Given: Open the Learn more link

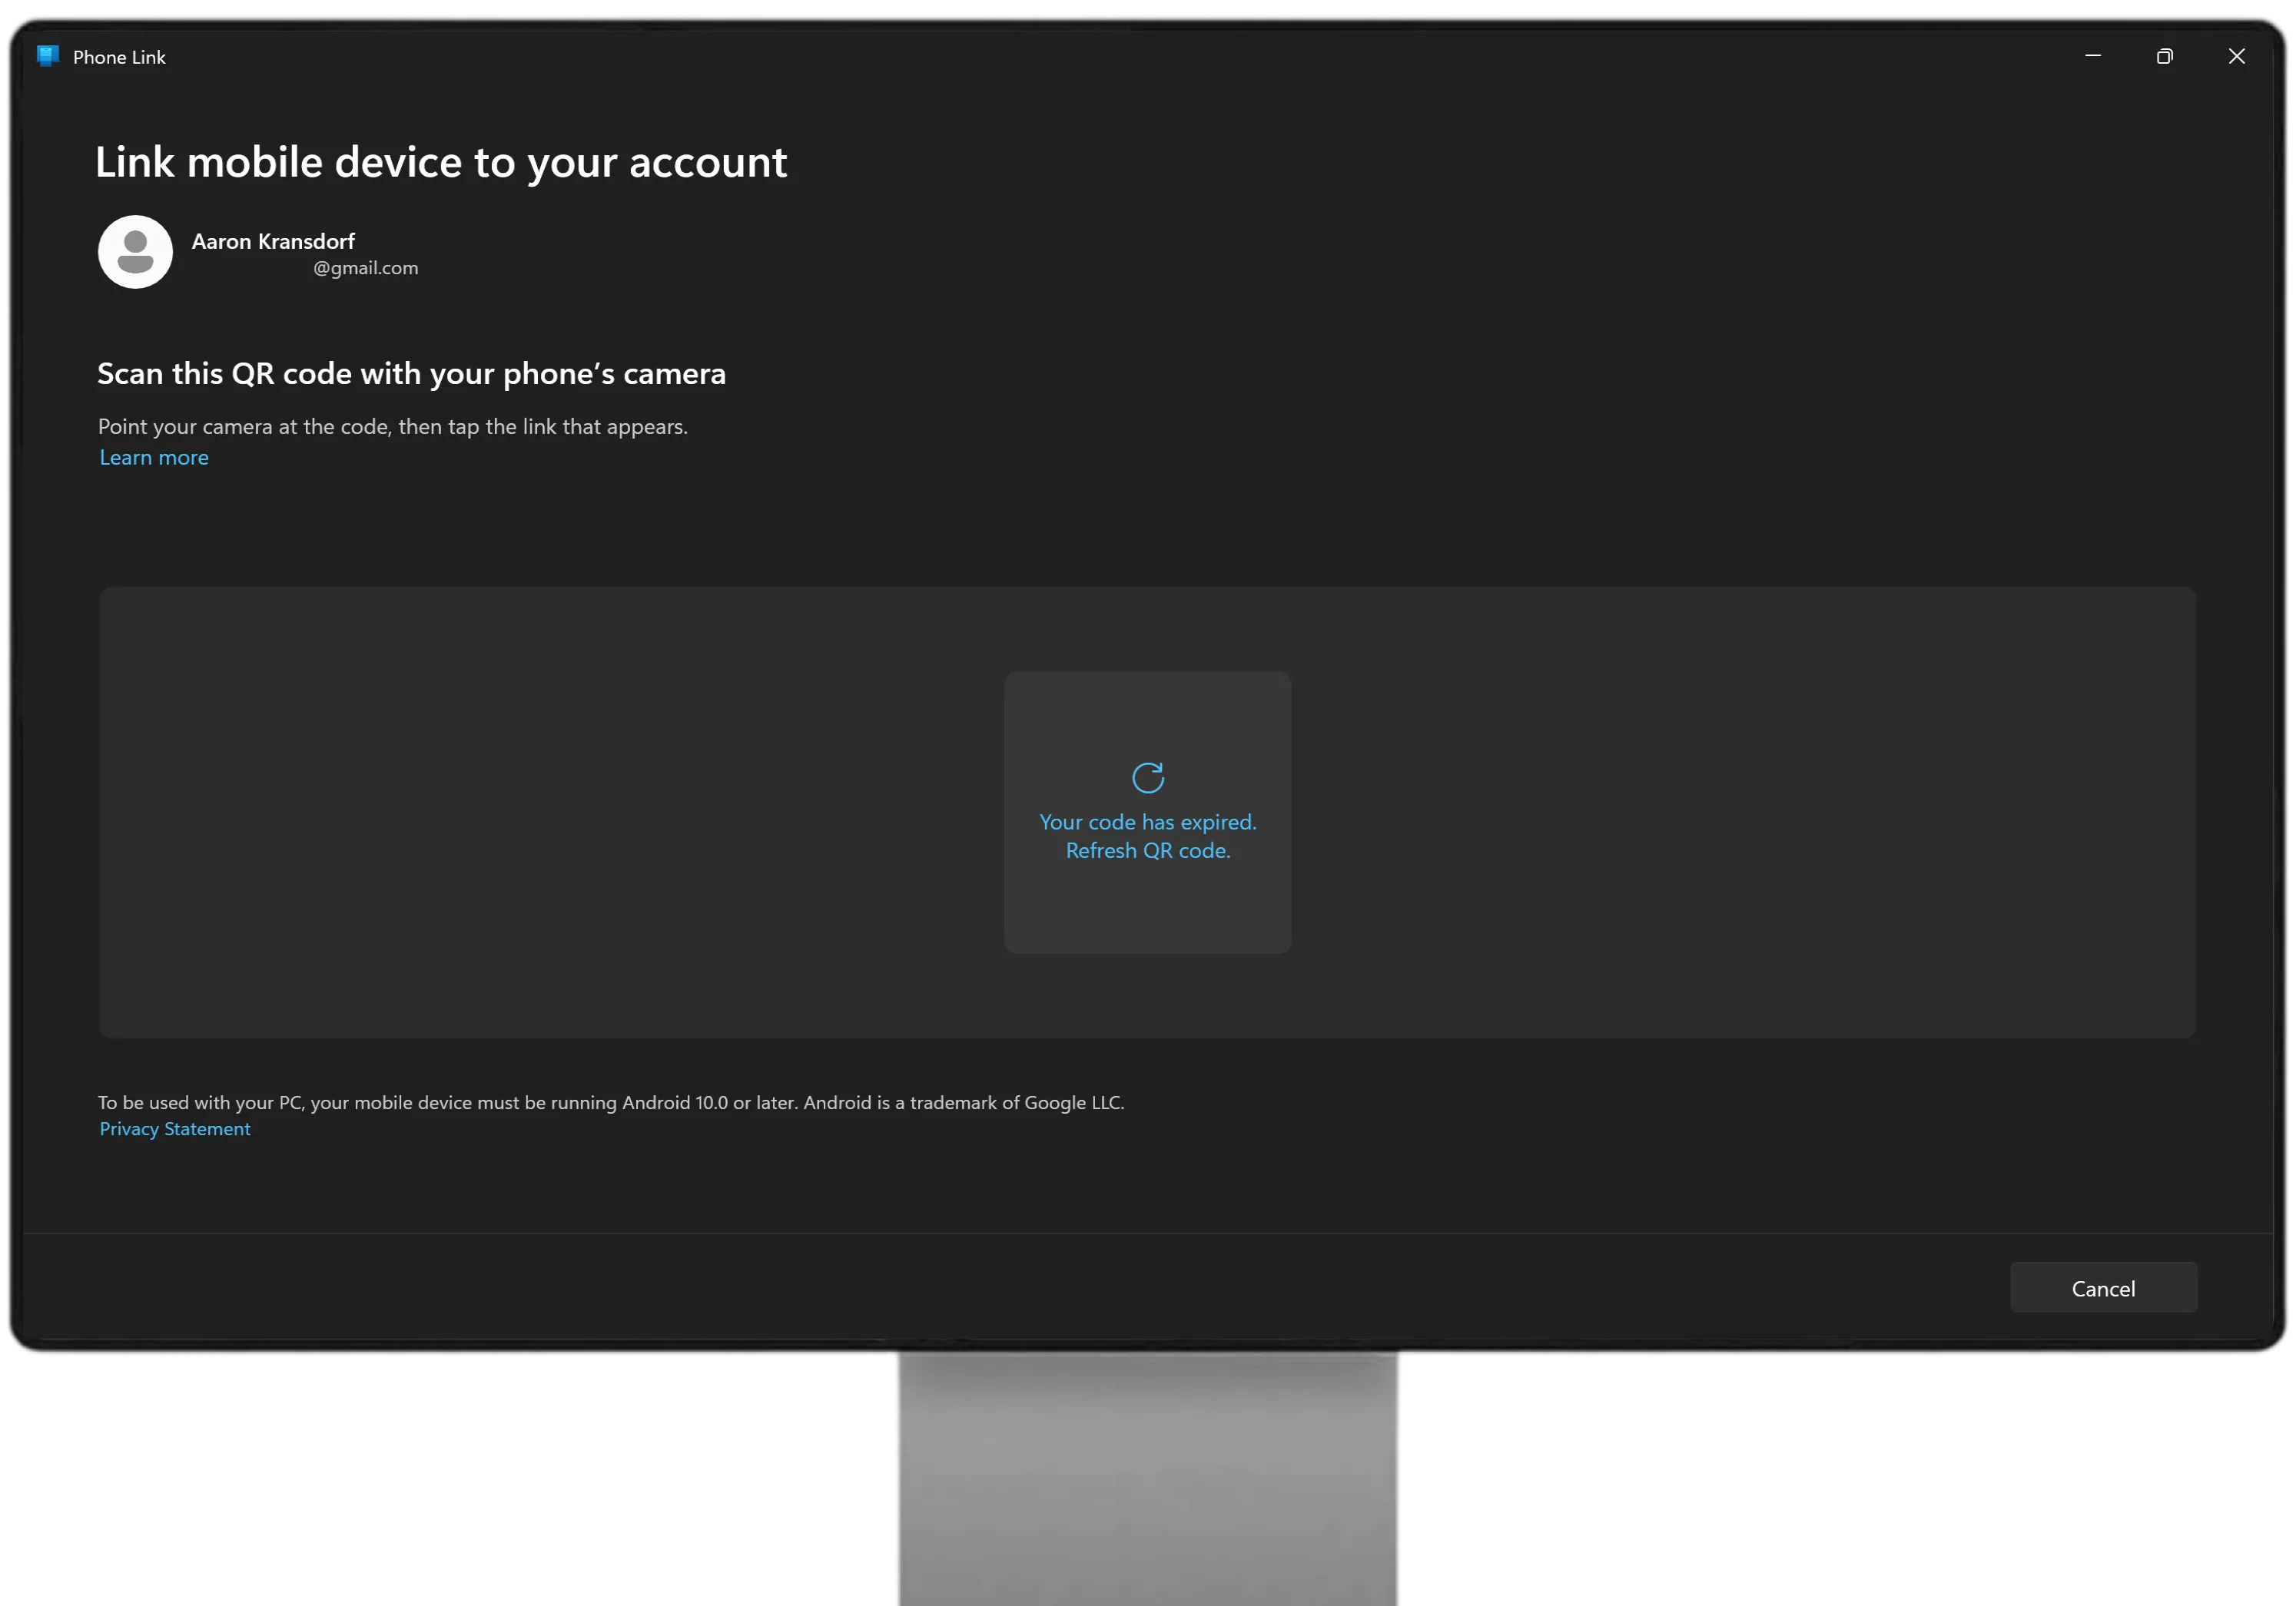Looking at the screenshot, I should tap(154, 457).
